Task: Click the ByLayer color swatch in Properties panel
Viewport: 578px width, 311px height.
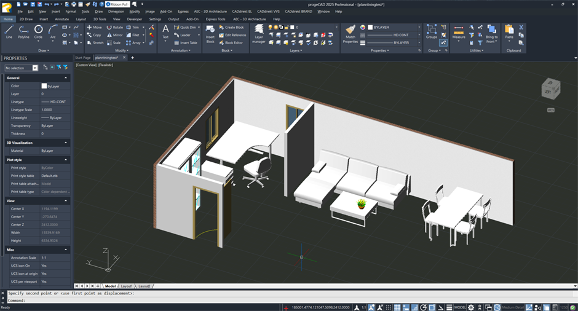Action: (x=44, y=86)
